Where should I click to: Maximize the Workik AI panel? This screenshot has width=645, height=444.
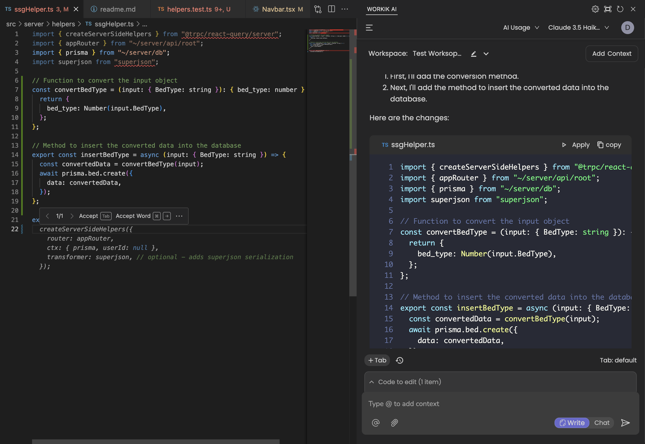(608, 9)
